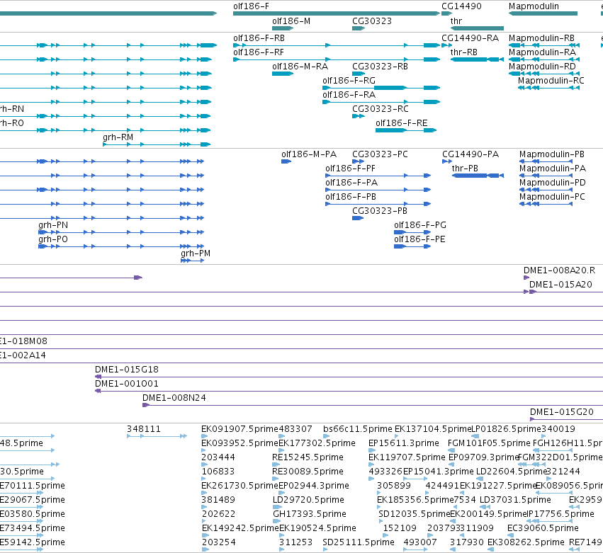Click protein olf186-F-PE
The height and width of the screenshot is (553, 603).
[x=419, y=240]
